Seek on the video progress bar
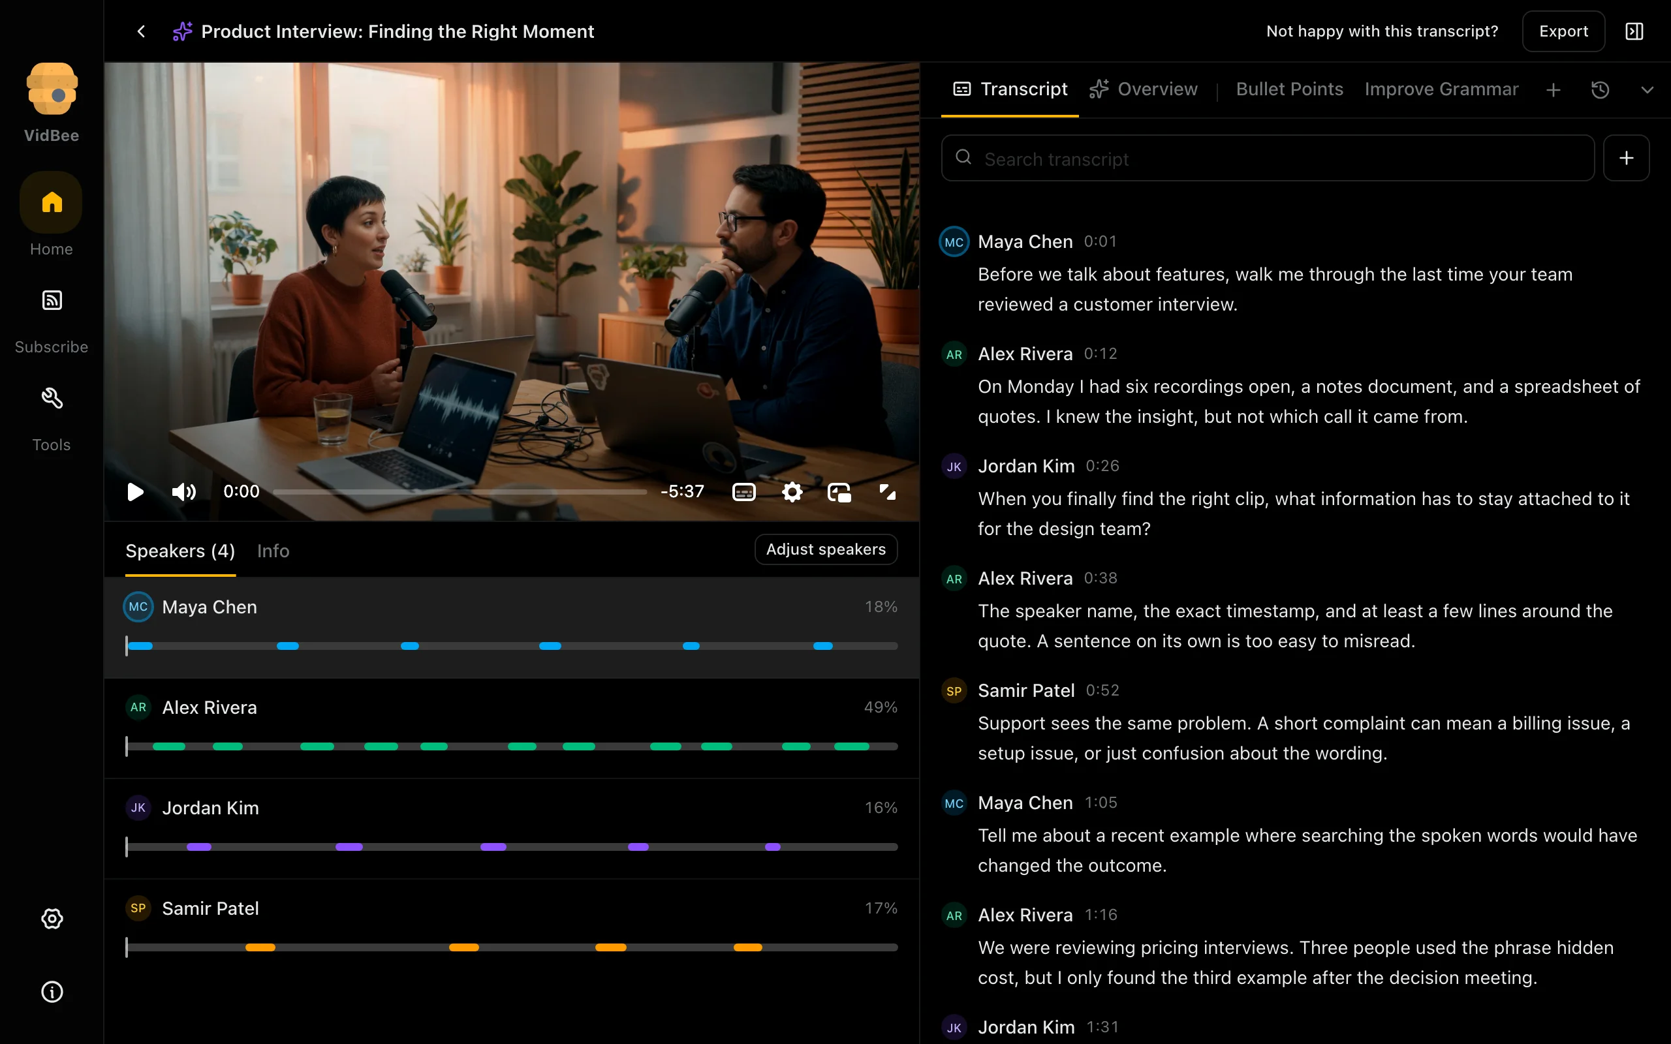Screen dimensions: 1671x1044 tap(460, 491)
